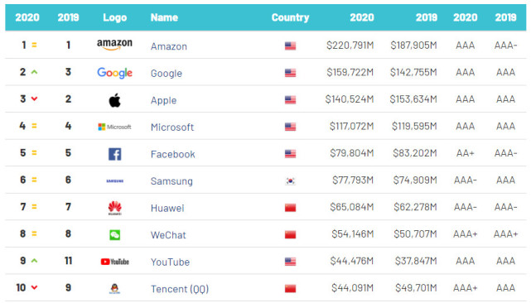Click Amazon's 2020 value $220,791M

point(350,45)
